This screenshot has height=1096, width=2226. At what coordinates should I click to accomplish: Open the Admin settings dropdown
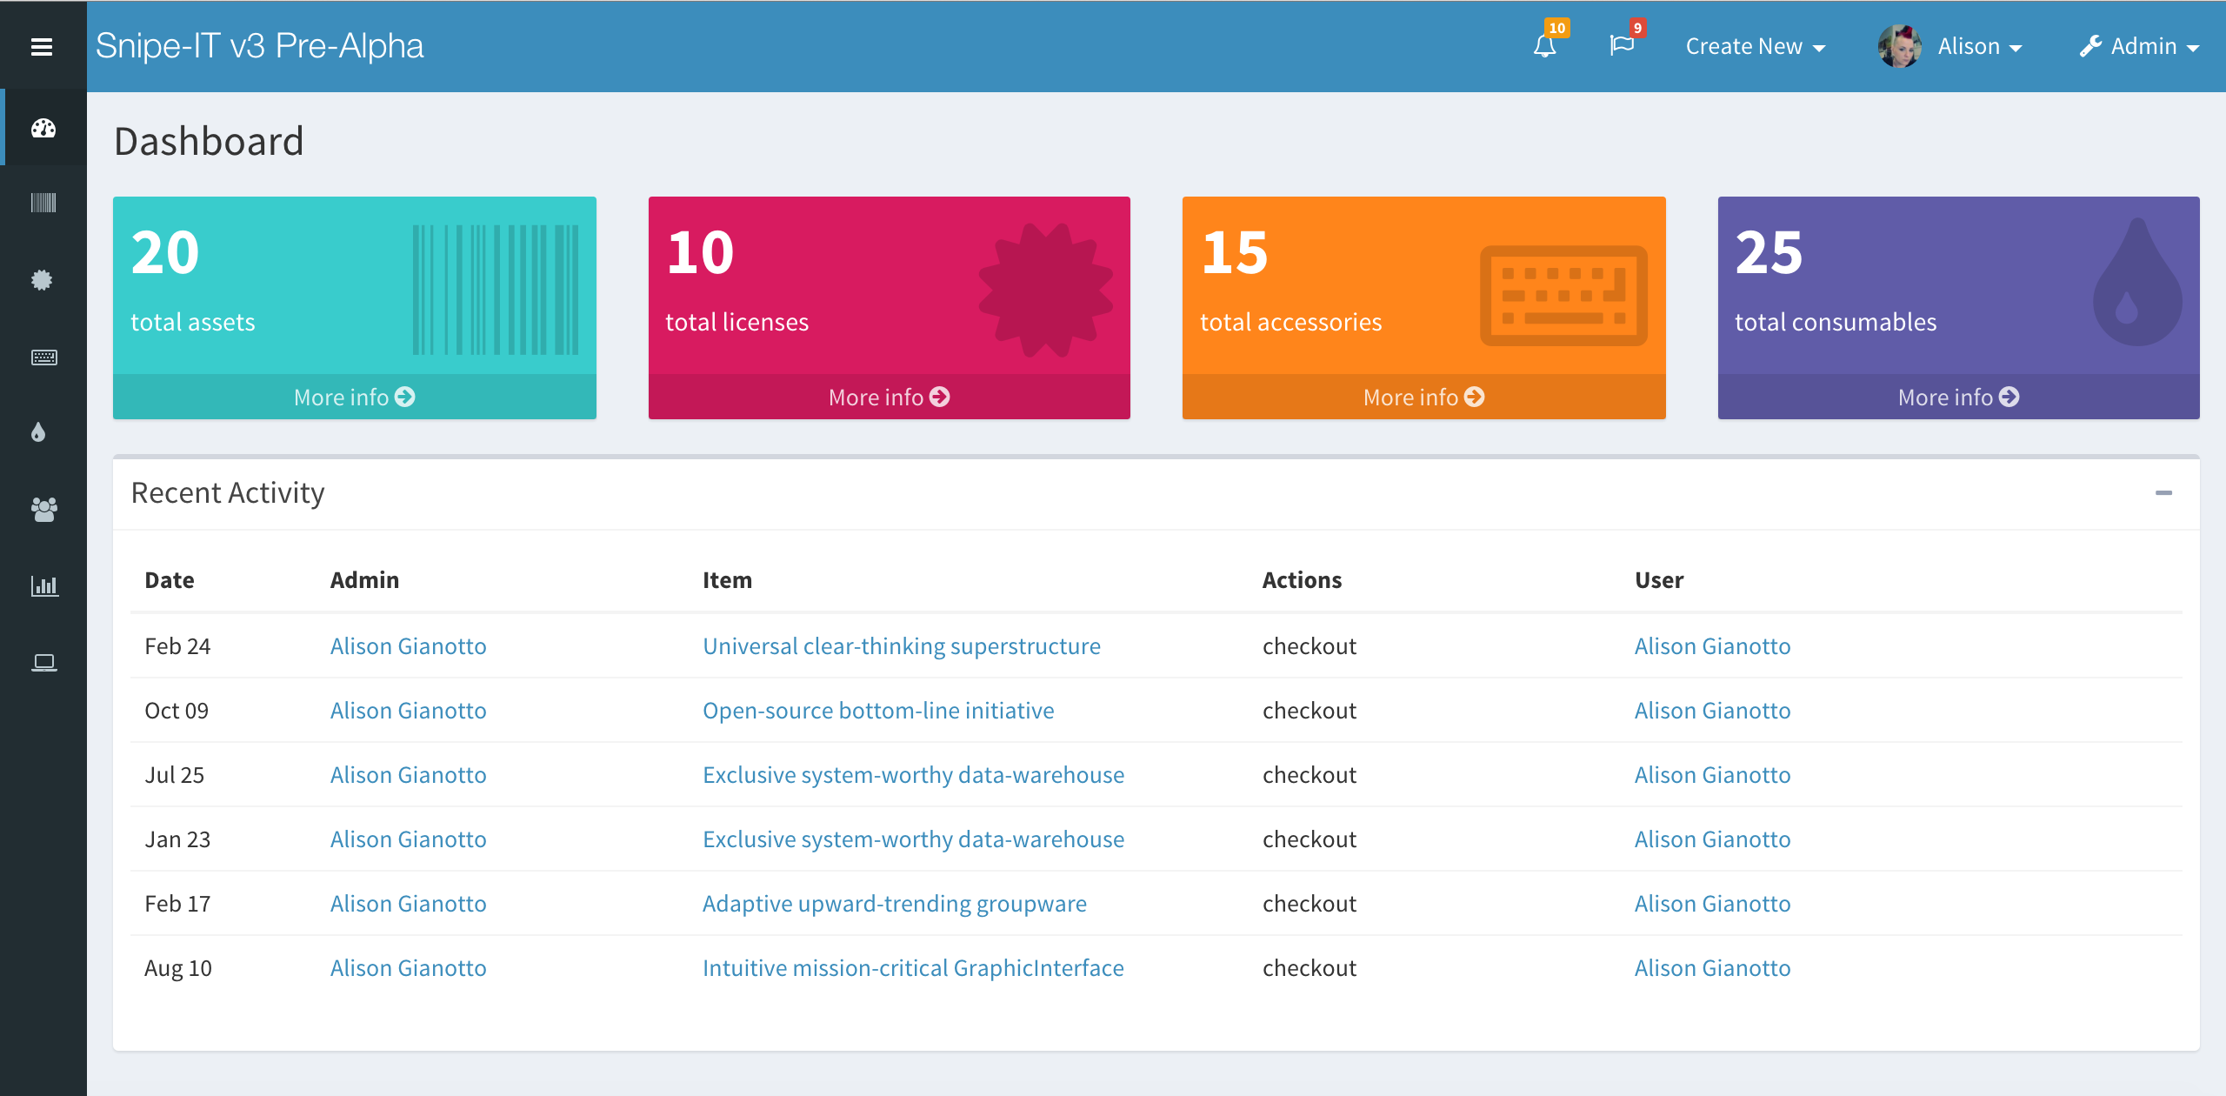tap(2139, 46)
